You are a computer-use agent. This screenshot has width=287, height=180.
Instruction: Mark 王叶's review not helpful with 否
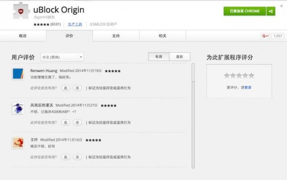click(77, 157)
